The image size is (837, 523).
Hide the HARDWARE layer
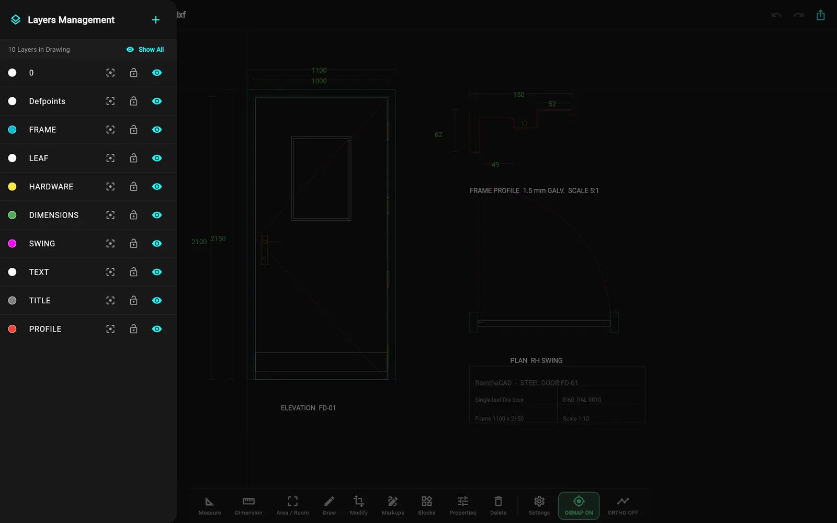[157, 187]
